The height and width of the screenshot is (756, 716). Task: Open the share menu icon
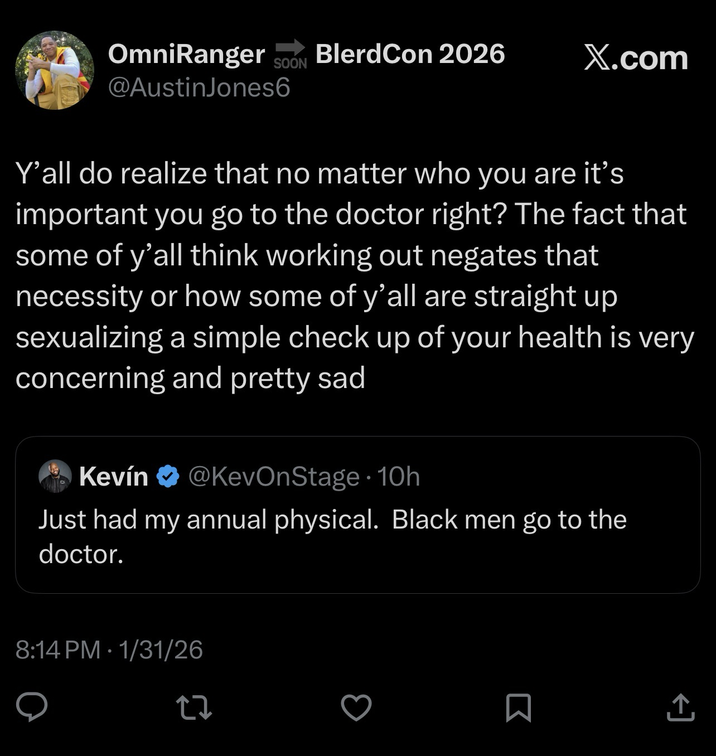coord(680,707)
